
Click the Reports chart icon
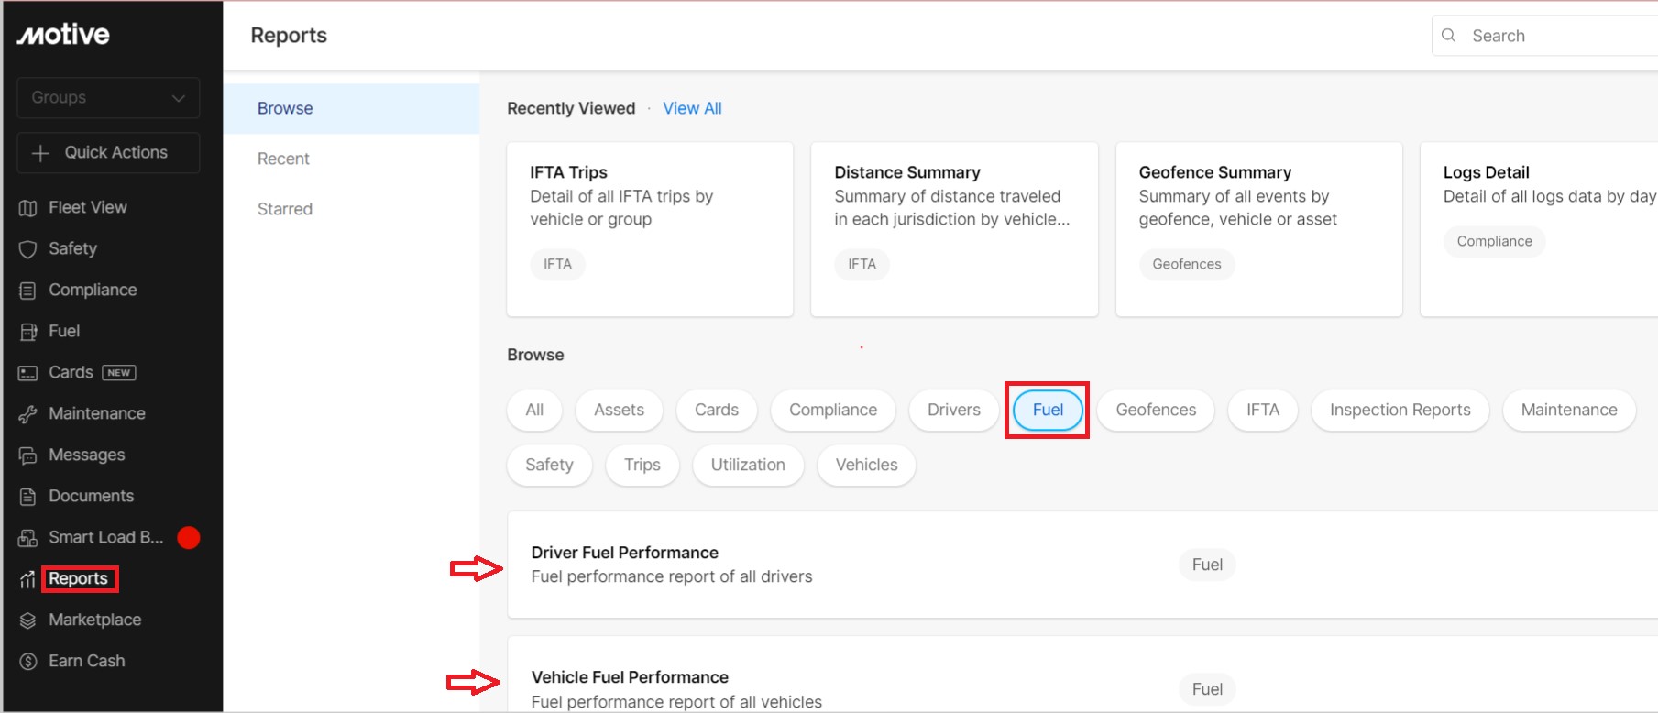[27, 579]
